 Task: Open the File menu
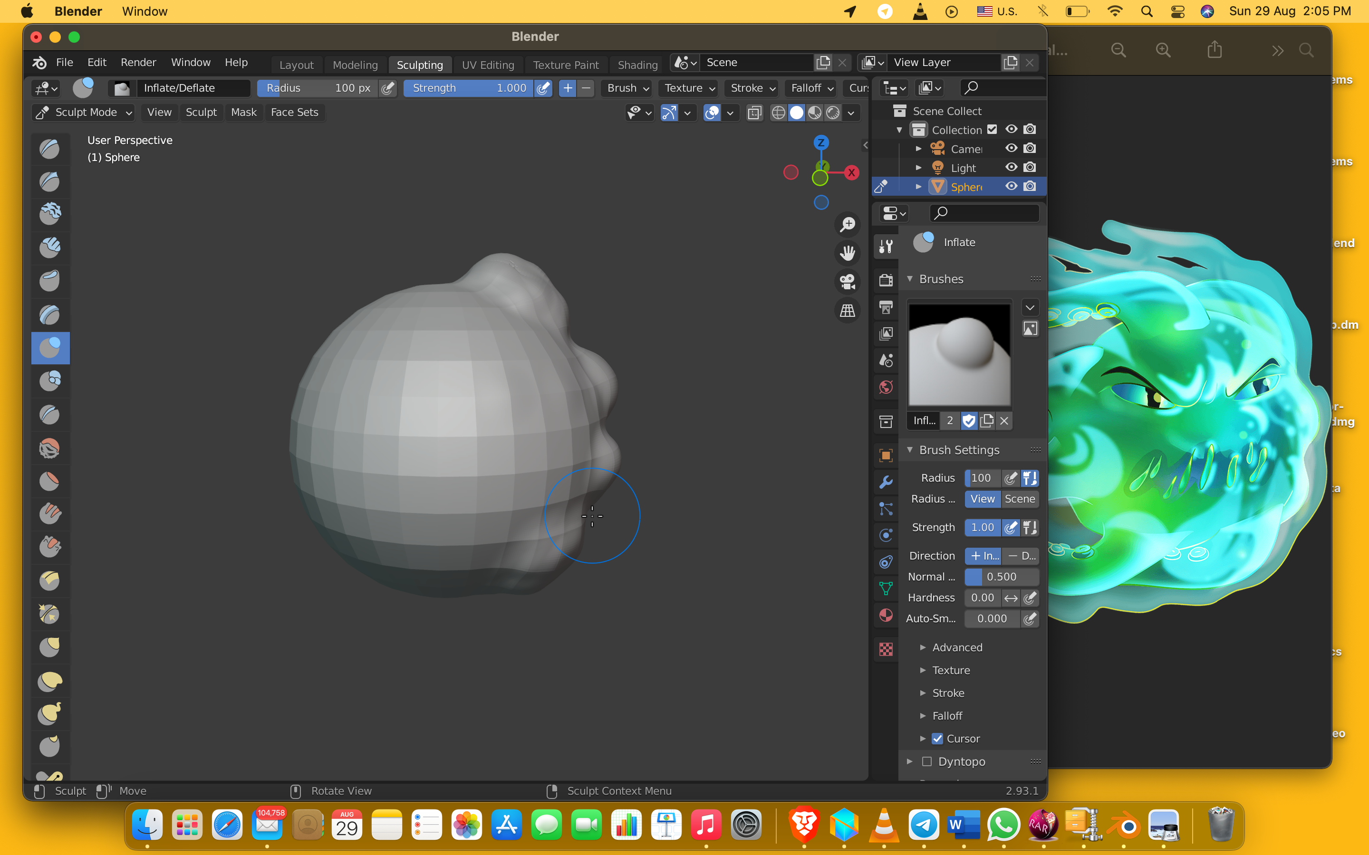65,62
